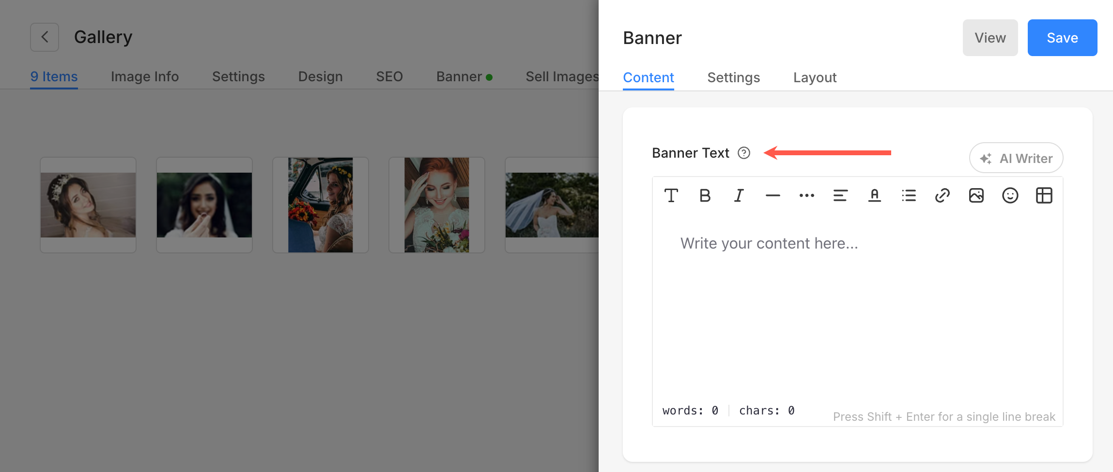This screenshot has width=1113, height=472.
Task: Switch to the banner Settings tab
Action: 733,77
